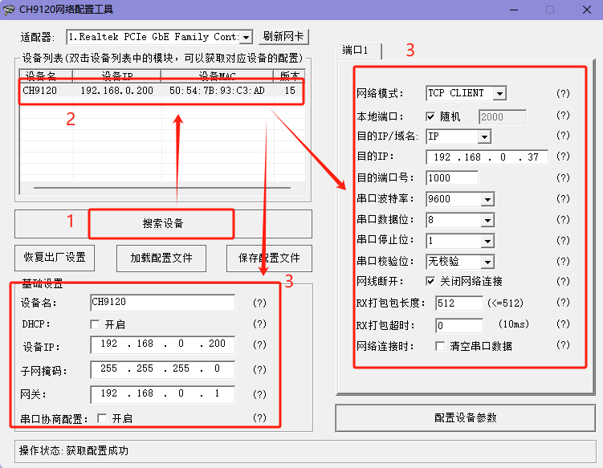This screenshot has height=468, width=603.
Task: Click the CH9120 app icon in title bar
Action: point(9,10)
